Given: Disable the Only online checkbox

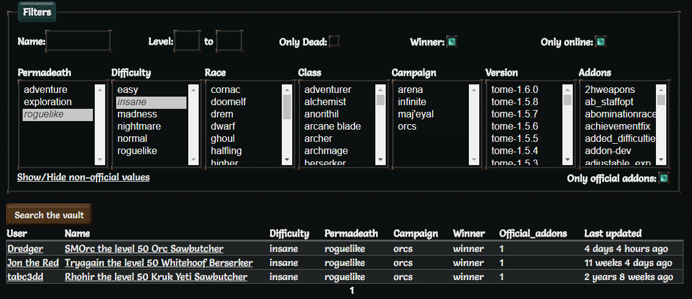Looking at the screenshot, I should (601, 42).
